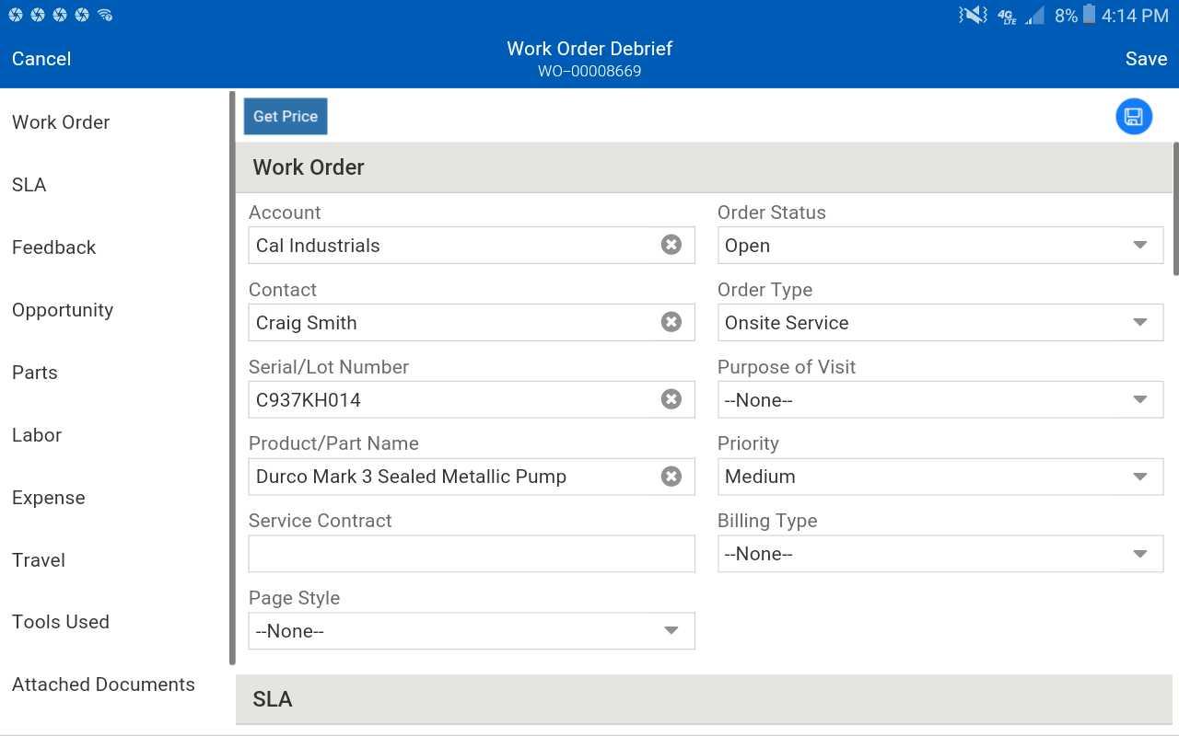Open the Purpose of Visit dropdown
The width and height of the screenshot is (1179, 736).
pyautogui.click(x=940, y=400)
